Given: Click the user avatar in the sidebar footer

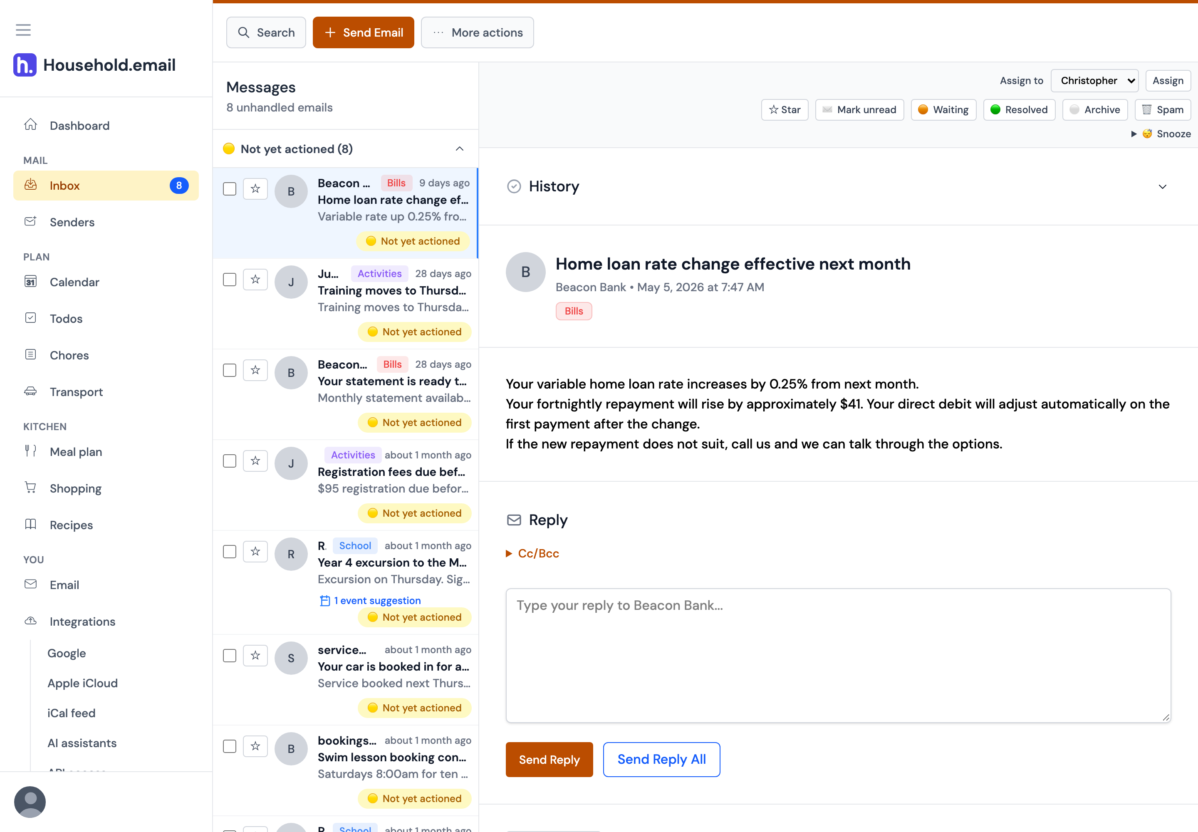Looking at the screenshot, I should tap(30, 801).
